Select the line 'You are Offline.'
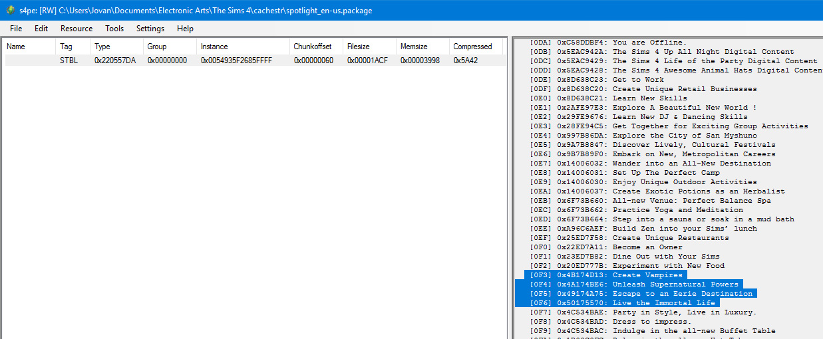The image size is (823, 339). [x=608, y=43]
